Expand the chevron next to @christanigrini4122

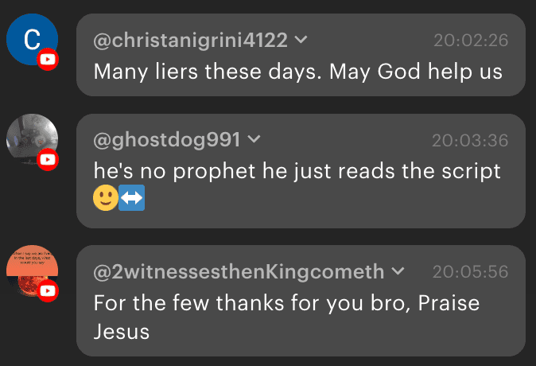(x=301, y=39)
